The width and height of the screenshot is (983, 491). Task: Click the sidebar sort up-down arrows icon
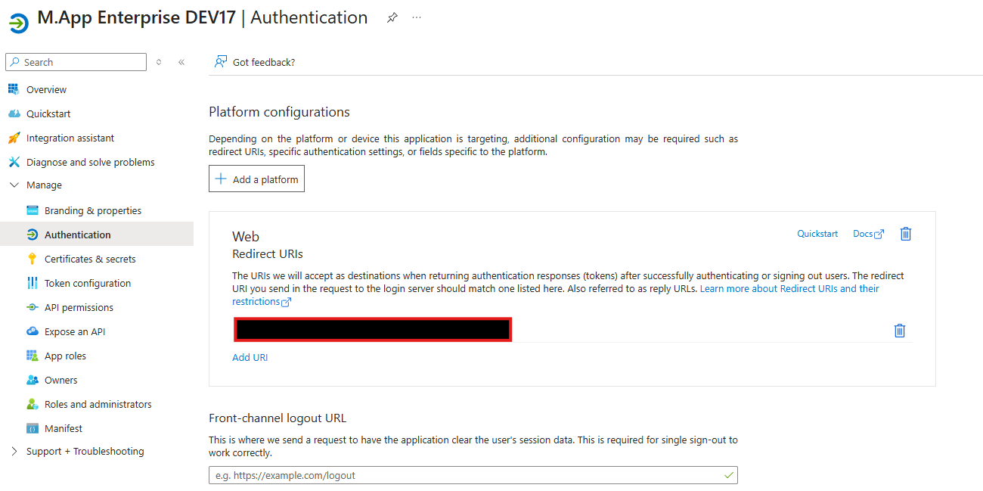tap(159, 62)
